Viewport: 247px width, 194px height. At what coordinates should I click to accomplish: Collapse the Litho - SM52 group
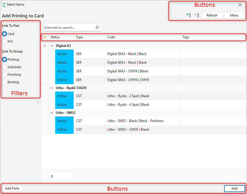point(52,113)
